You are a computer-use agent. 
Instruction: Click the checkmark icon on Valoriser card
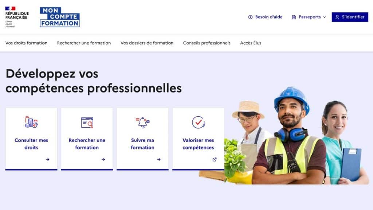(199, 122)
